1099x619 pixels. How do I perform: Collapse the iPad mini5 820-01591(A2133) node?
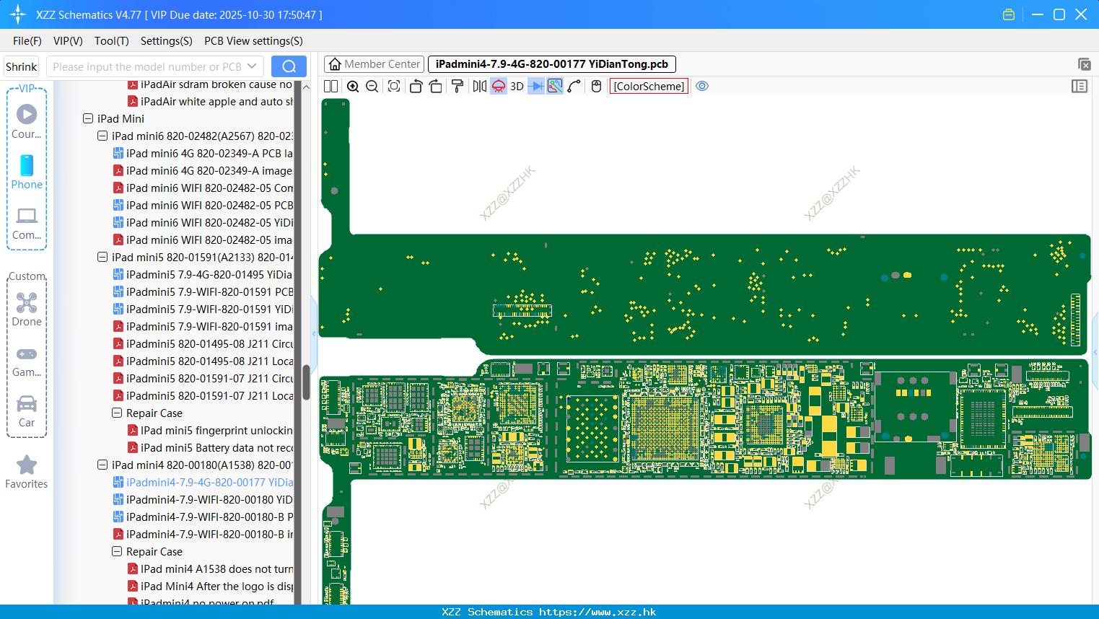pos(102,257)
